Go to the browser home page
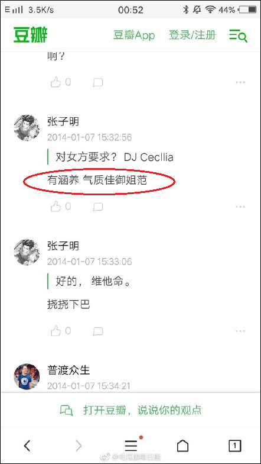261x464 pixels. coord(182,445)
